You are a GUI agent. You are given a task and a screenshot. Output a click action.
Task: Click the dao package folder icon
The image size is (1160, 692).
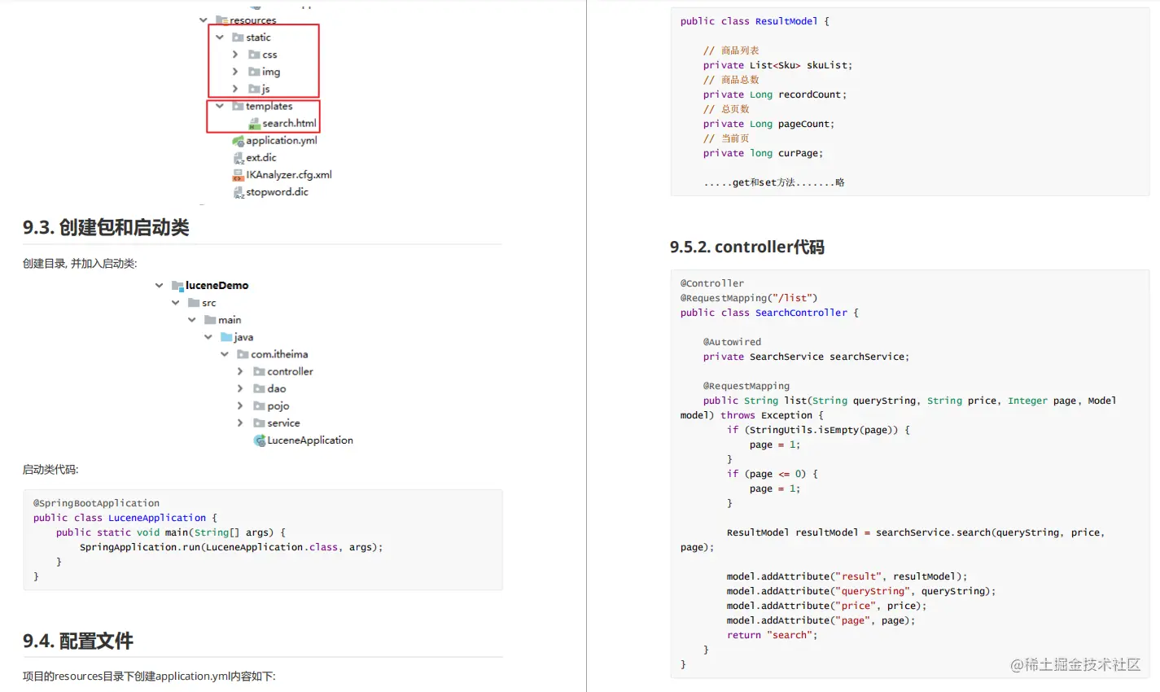coord(259,388)
